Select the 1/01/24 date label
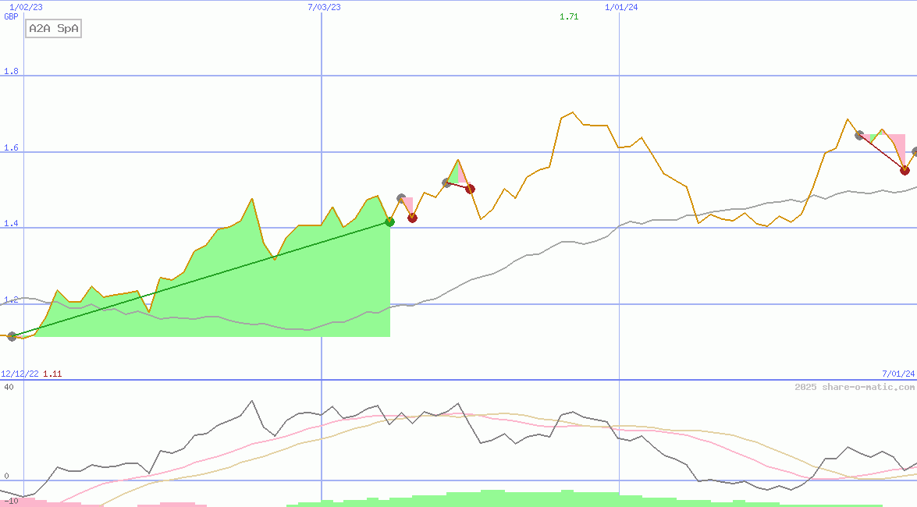The image size is (917, 507). pyautogui.click(x=621, y=7)
